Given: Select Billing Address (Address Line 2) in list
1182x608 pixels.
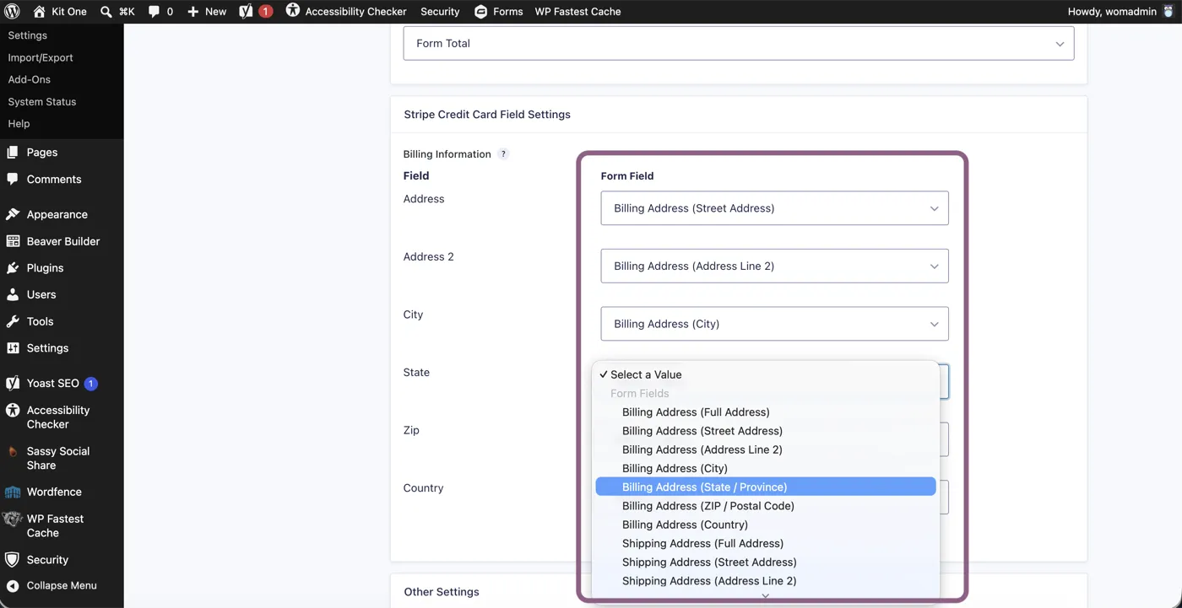Looking at the screenshot, I should [x=766, y=449].
